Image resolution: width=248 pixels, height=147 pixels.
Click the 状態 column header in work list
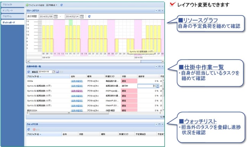coord(129,76)
